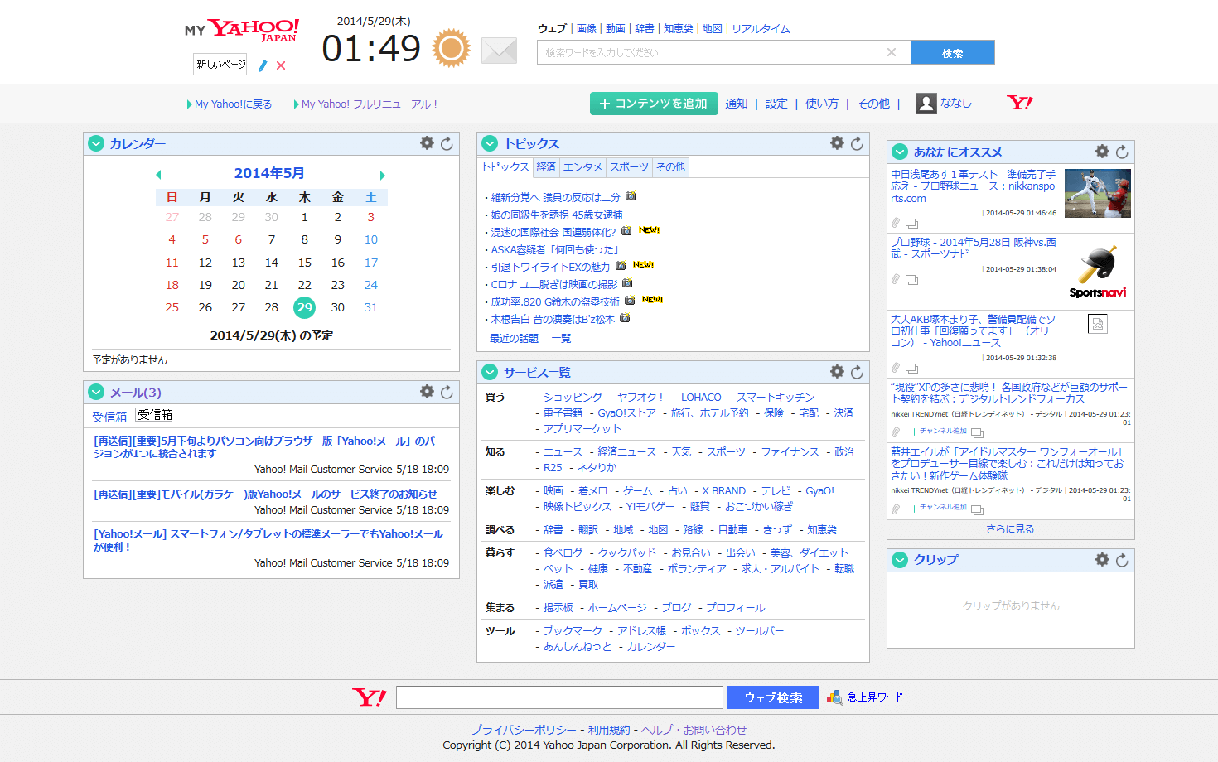Select day 15 in the calendar
The height and width of the screenshot is (762, 1218).
coord(305,263)
